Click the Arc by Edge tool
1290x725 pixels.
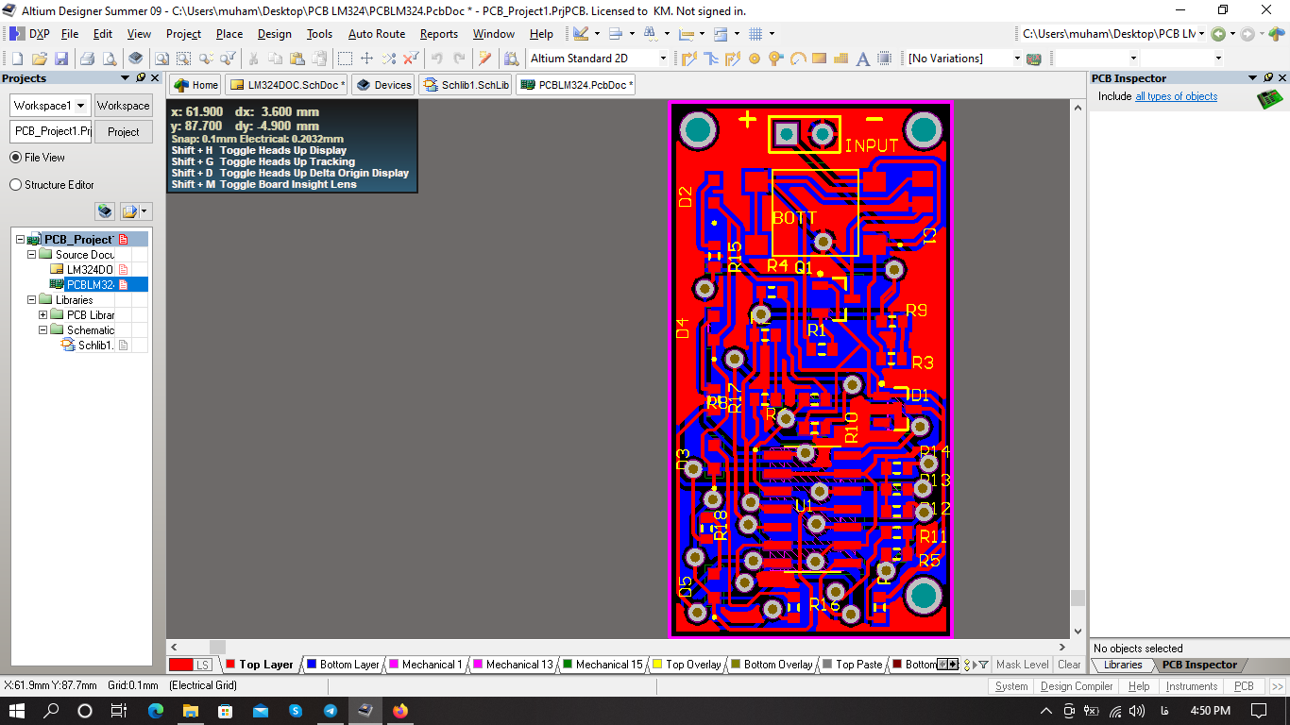point(798,59)
